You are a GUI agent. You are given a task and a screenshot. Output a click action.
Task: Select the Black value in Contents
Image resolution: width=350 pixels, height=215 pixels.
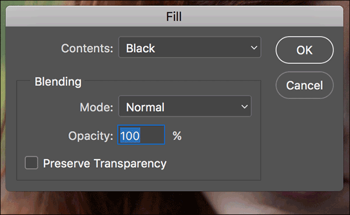pyautogui.click(x=140, y=48)
